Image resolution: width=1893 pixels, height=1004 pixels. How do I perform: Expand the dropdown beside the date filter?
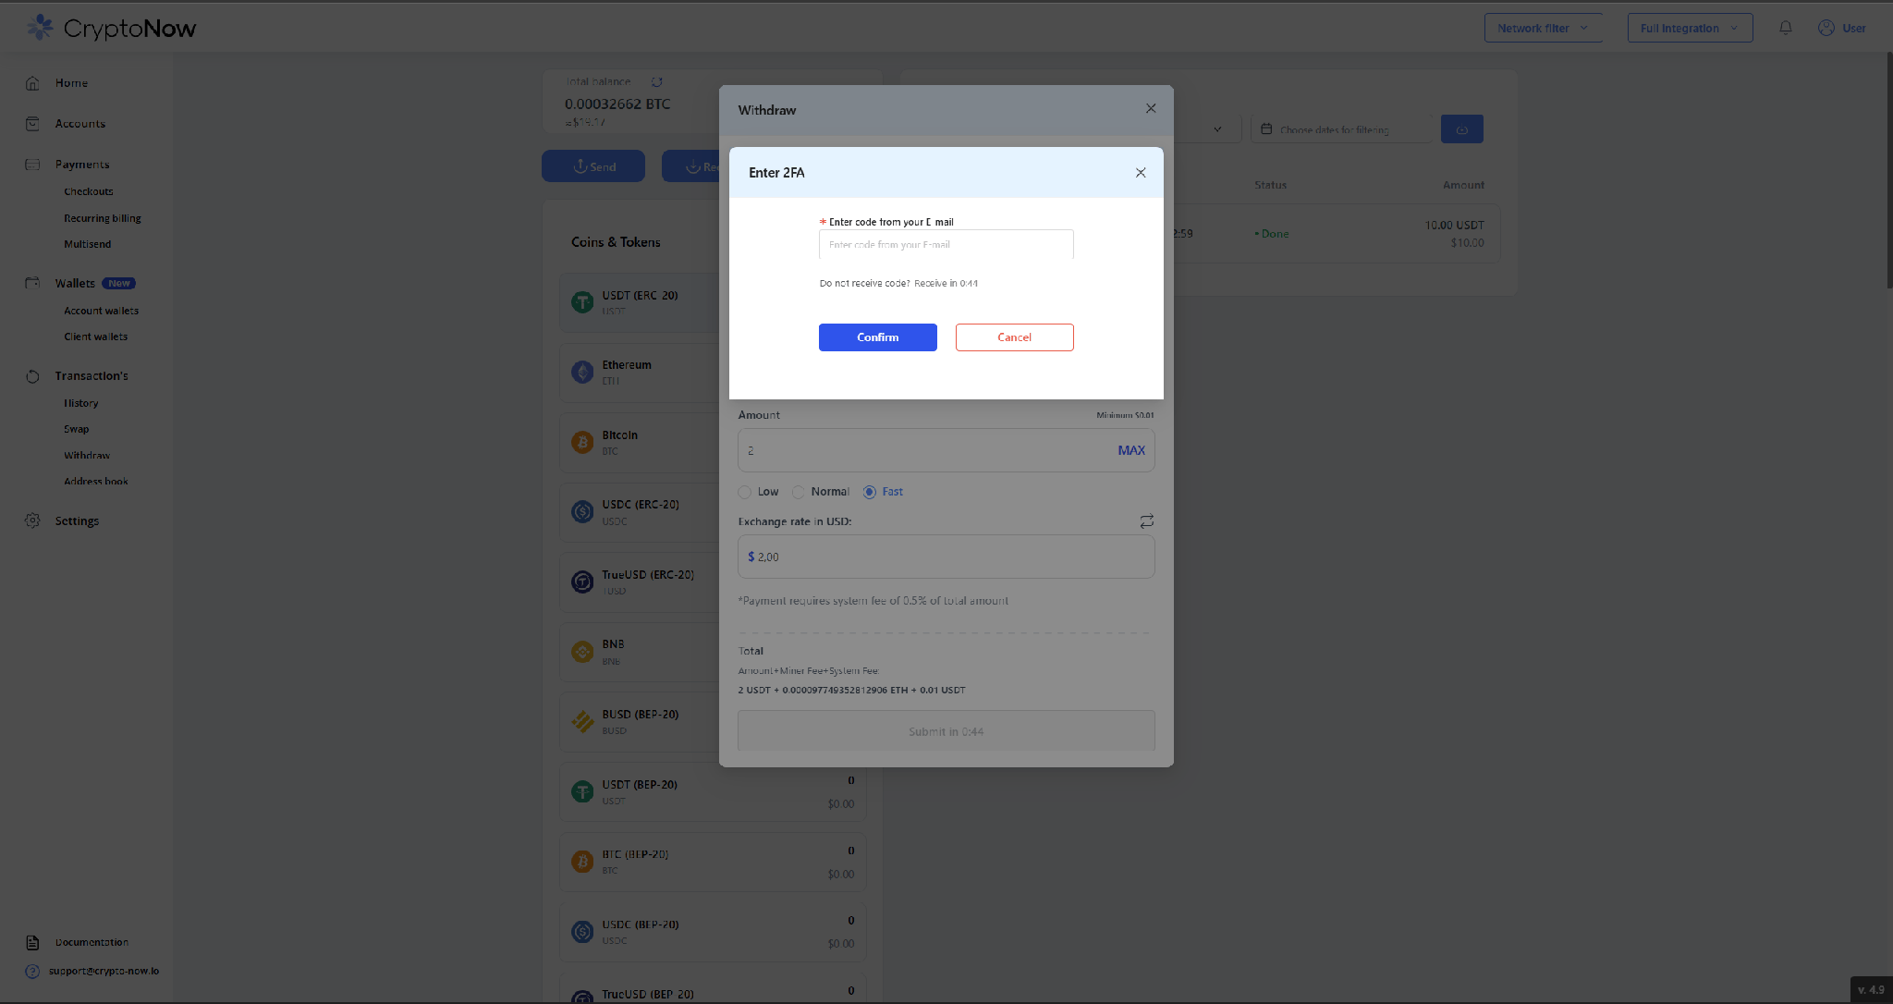1217,129
